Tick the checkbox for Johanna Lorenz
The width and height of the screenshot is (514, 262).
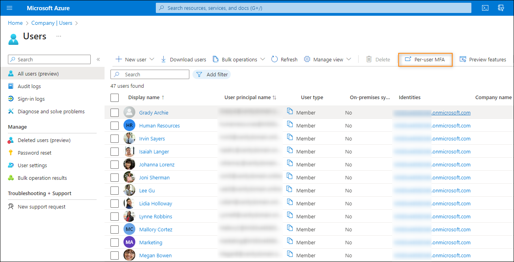[114, 164]
